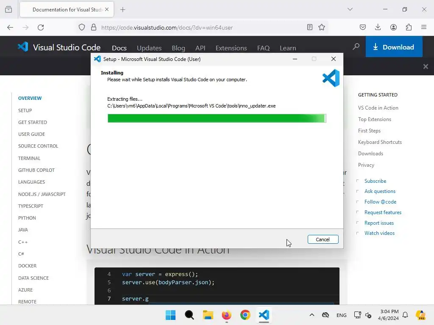Screen dimensions: 434x325
Task: Open the GITHUB COPILOT sidebar section
Action: pyautogui.click(x=36, y=170)
